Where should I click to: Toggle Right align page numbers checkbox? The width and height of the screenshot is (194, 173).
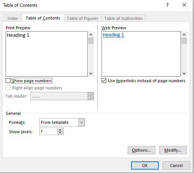pyautogui.click(x=8, y=88)
